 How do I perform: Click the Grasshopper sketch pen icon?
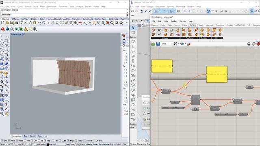(188, 44)
